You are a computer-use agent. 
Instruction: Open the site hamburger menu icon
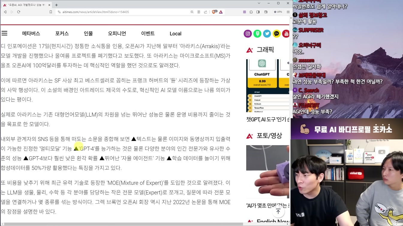point(4,33)
